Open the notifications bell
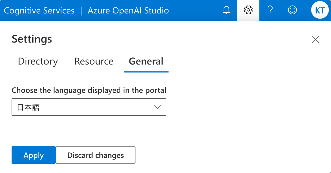Screen dimensions: 331x173 click(226, 10)
